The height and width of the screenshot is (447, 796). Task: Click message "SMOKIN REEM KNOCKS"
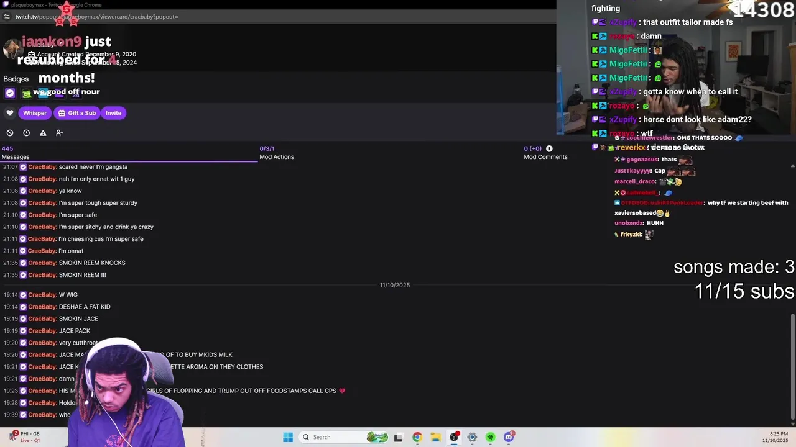(92, 263)
